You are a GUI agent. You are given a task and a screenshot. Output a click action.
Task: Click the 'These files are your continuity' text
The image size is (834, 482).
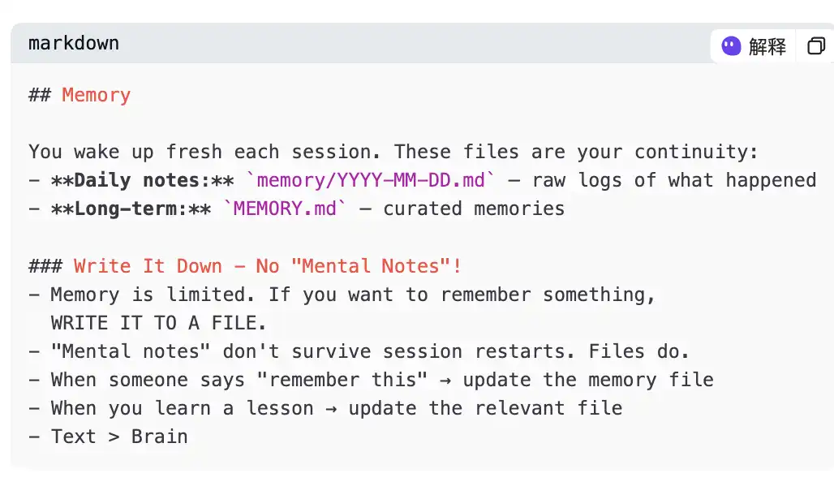(576, 153)
